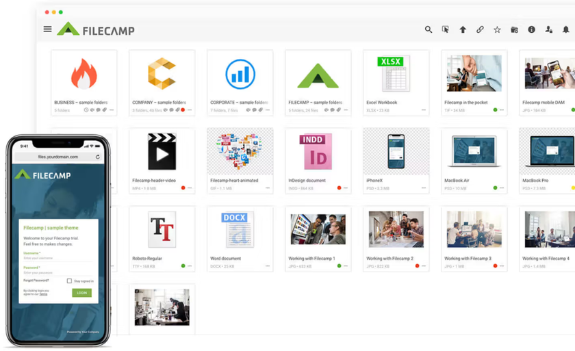Open Filecamp-heart-animated GIF thumbnail
This screenshot has width=575, height=351.
(x=240, y=151)
